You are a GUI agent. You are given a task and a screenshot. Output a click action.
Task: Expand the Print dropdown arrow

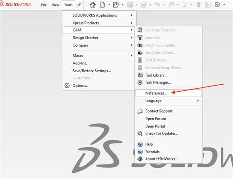150,5
